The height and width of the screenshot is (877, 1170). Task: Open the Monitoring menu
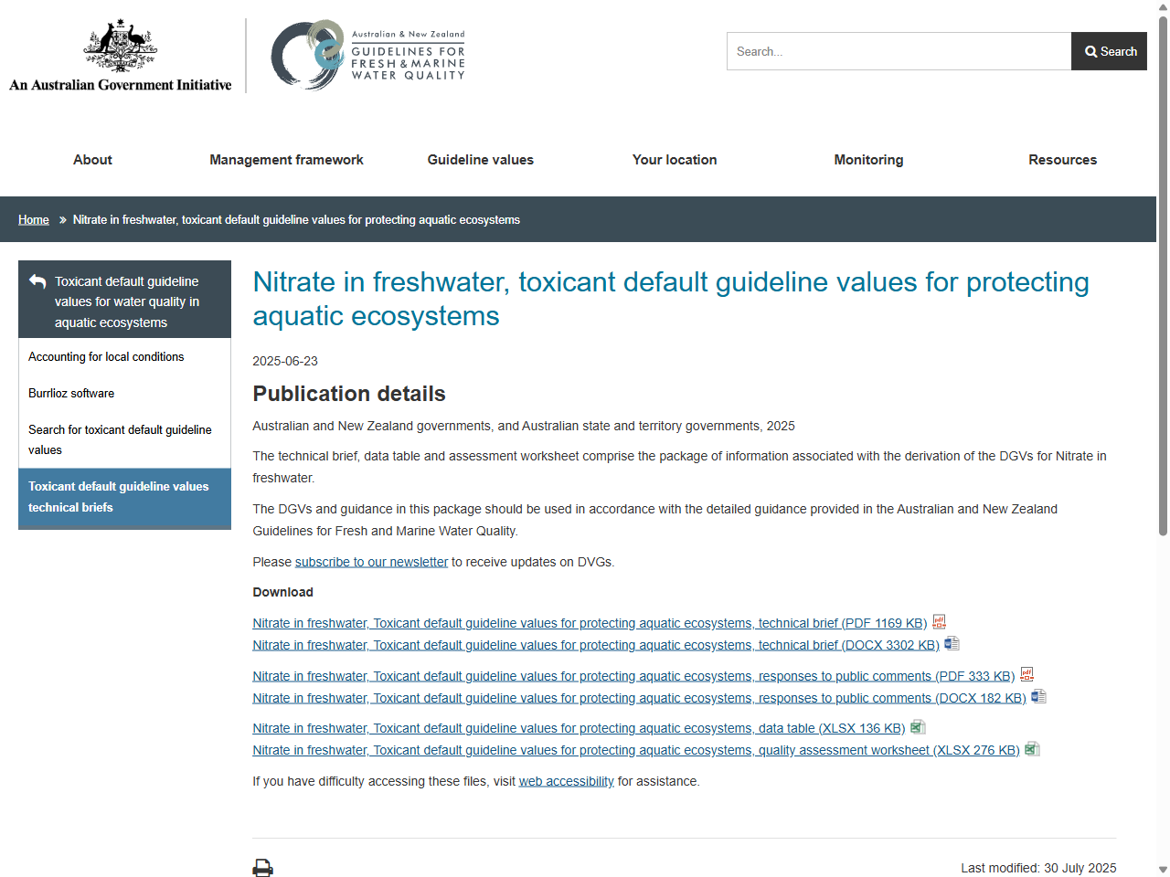click(867, 160)
